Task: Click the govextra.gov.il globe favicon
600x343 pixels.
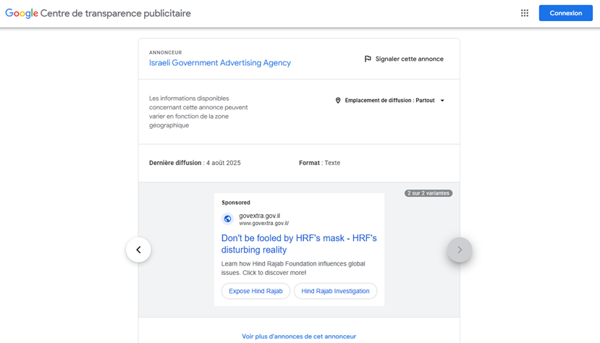Action: tap(228, 219)
